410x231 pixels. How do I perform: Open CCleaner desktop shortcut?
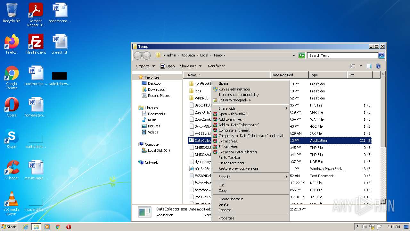click(x=12, y=170)
